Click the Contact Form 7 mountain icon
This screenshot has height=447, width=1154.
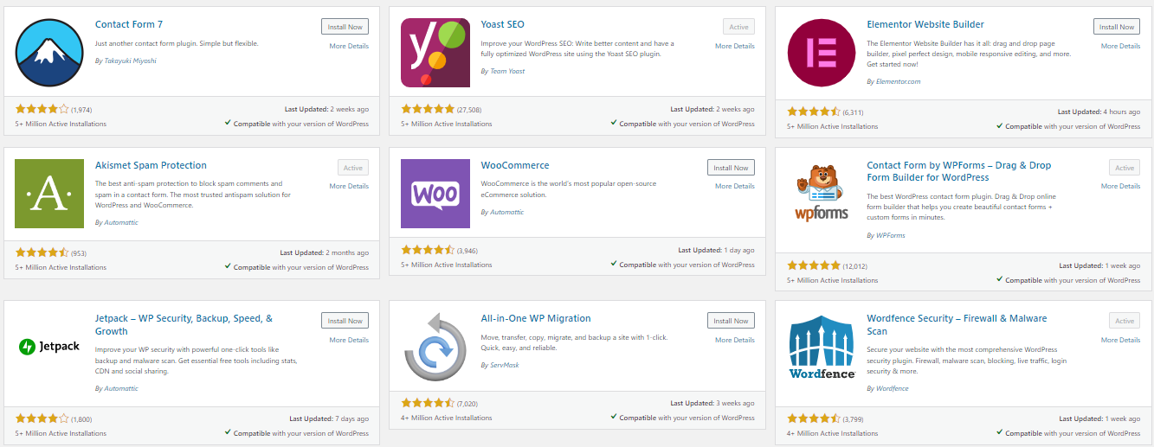coord(50,53)
